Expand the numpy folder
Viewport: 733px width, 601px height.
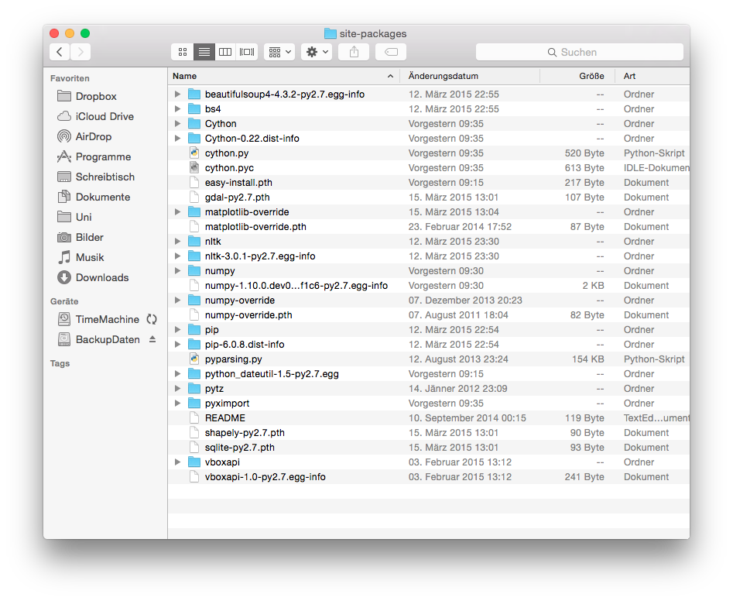coord(178,271)
